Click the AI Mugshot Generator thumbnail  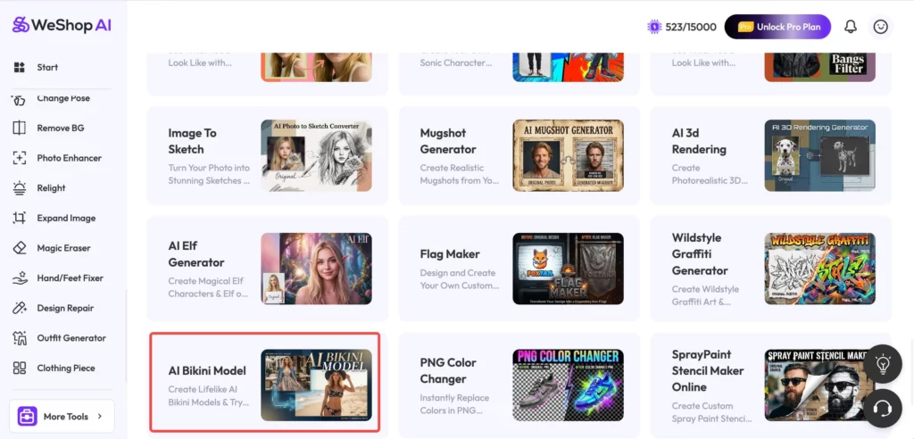click(568, 155)
